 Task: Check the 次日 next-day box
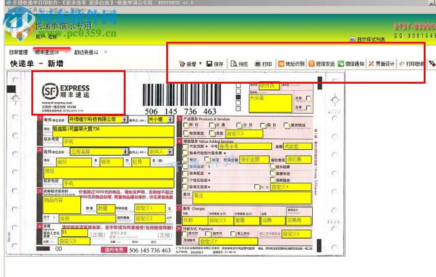239,125
